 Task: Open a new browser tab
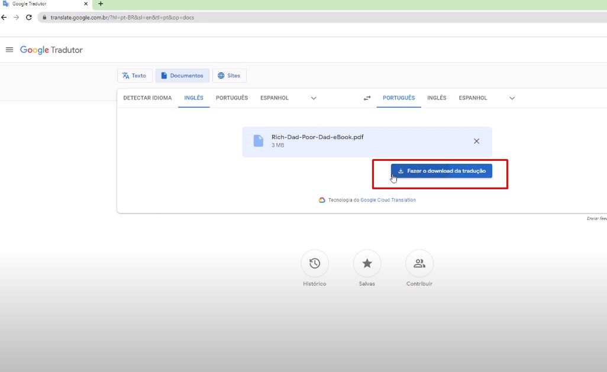(x=101, y=4)
